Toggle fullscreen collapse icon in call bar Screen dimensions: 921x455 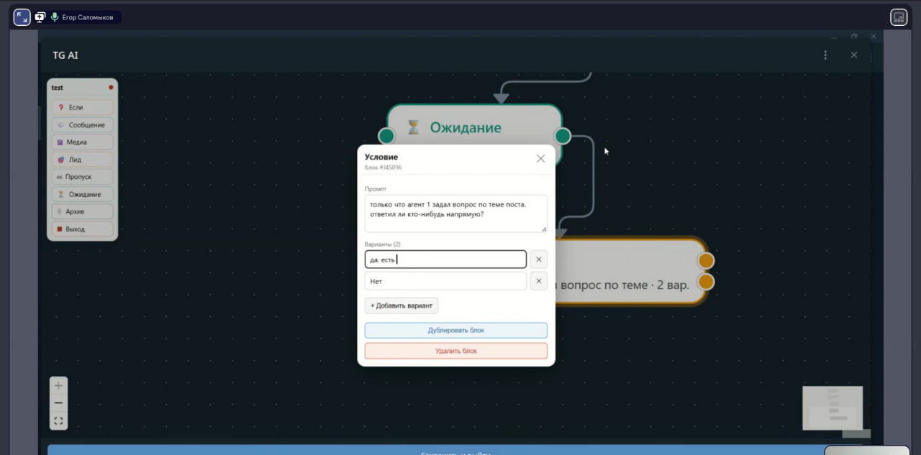pos(22,17)
